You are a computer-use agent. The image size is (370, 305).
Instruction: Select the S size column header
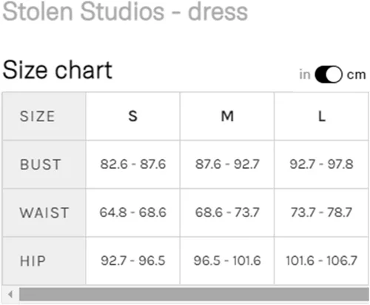pos(132,116)
